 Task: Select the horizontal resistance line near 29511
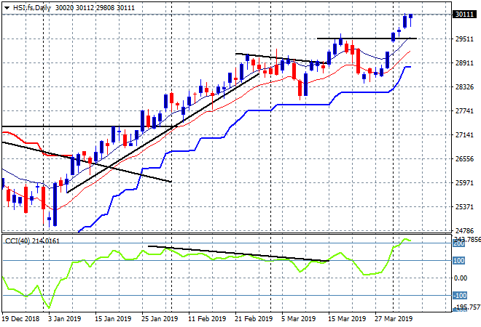[x=364, y=38]
